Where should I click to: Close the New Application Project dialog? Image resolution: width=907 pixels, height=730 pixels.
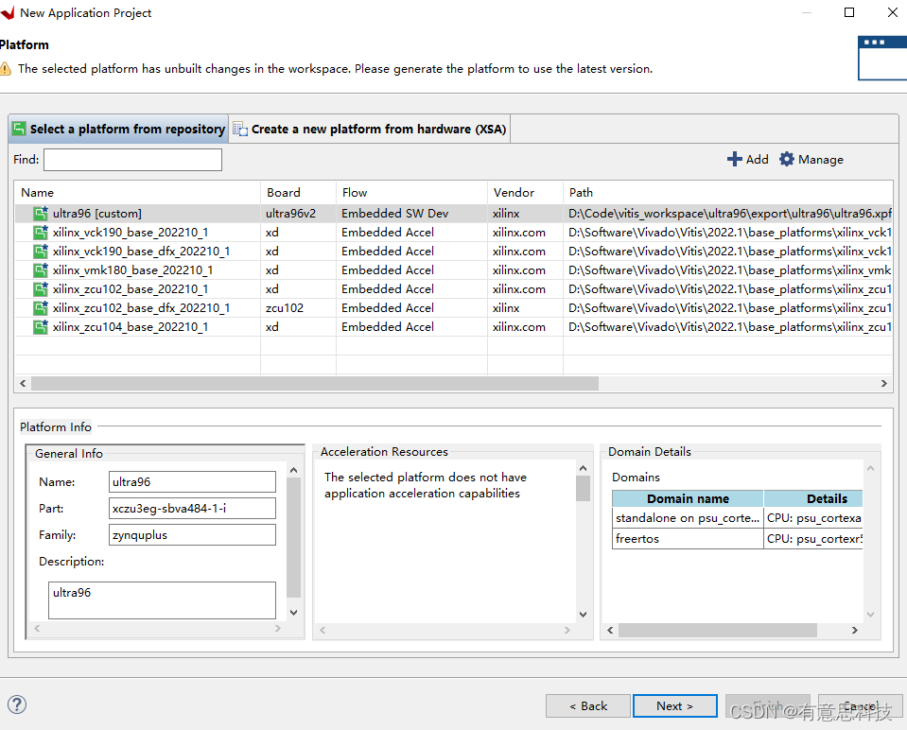coord(893,12)
